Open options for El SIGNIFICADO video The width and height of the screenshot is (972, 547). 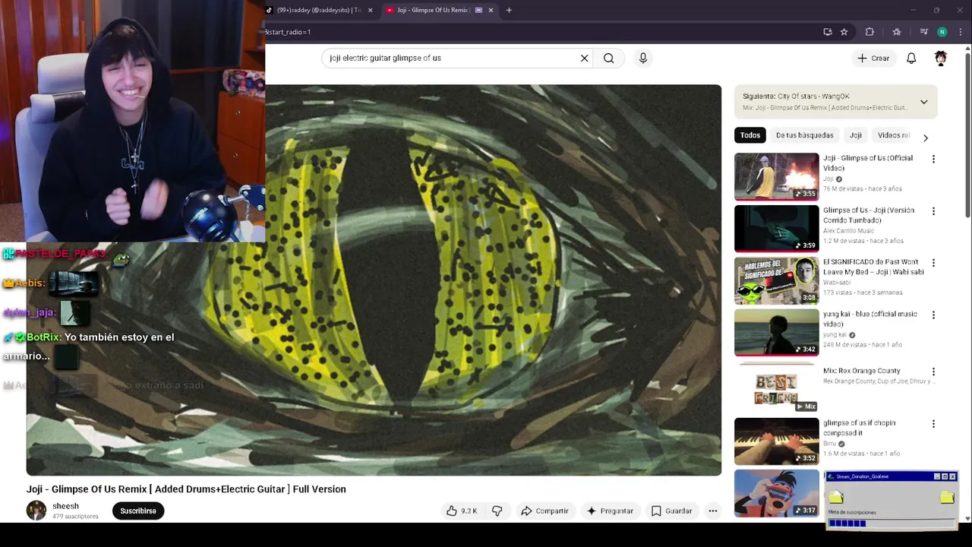(x=933, y=263)
